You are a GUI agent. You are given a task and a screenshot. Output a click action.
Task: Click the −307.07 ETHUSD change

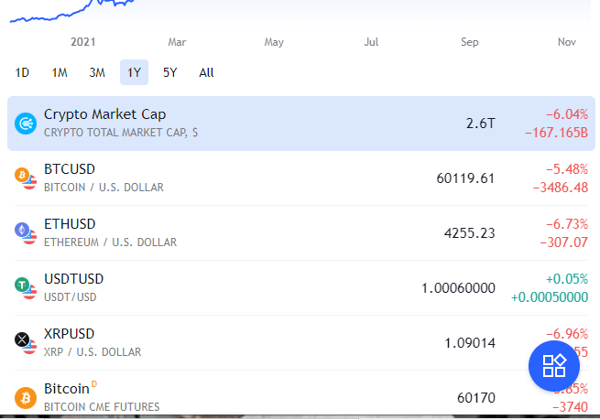(563, 242)
